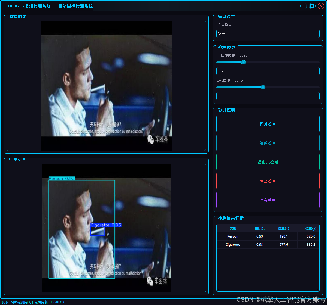
Task: Select the Cigarette row in results table
Action: tap(268, 245)
